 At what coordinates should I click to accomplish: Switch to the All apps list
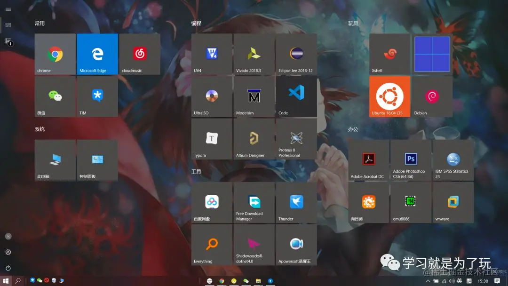8,41
